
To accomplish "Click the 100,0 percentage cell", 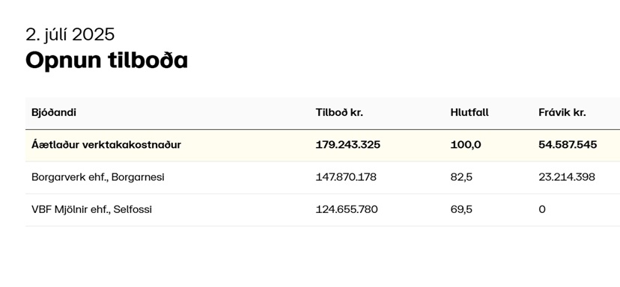I will [x=466, y=145].
